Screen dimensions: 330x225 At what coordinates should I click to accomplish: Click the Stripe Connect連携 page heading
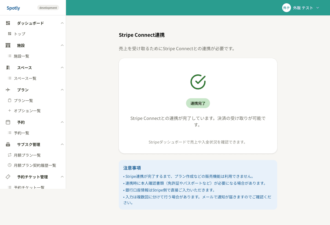click(x=142, y=35)
